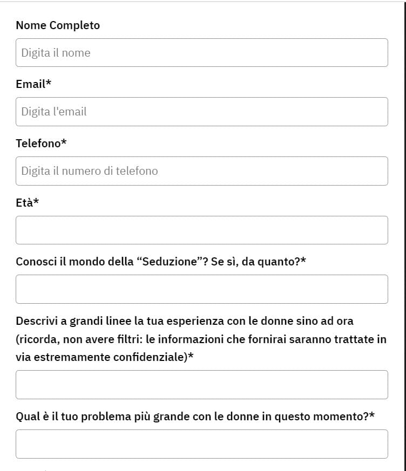The image size is (406, 471).
Task: Click the "Telefono" field label
Action: [x=38, y=143]
